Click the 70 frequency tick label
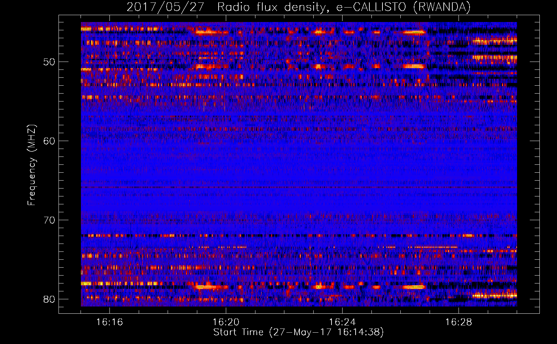The image size is (557, 344). point(49,220)
